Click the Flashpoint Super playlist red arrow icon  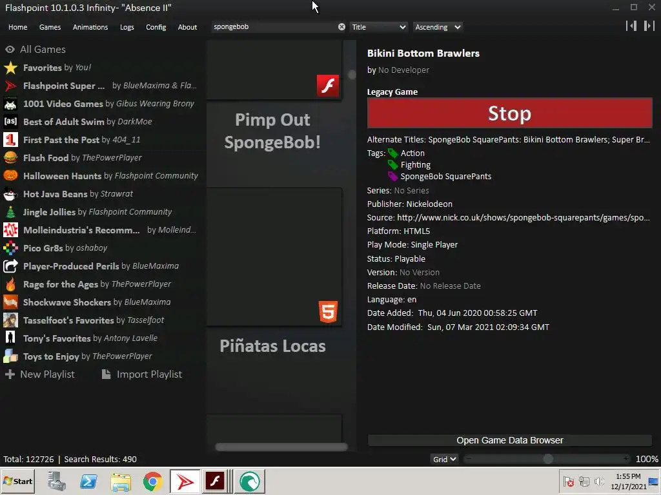10,86
